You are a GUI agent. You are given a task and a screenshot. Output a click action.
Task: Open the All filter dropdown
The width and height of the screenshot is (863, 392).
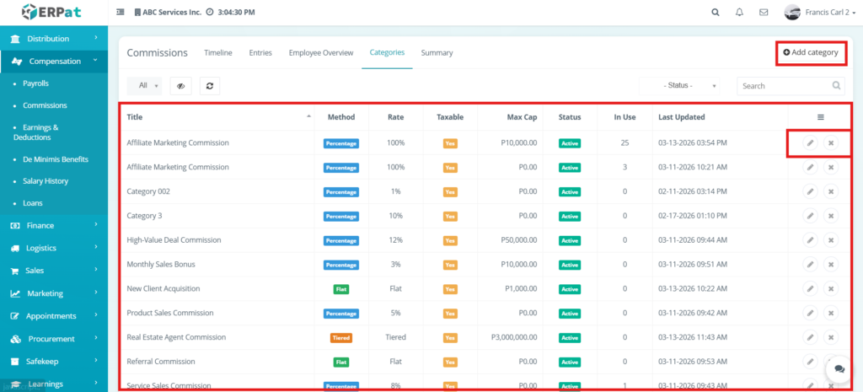point(148,85)
